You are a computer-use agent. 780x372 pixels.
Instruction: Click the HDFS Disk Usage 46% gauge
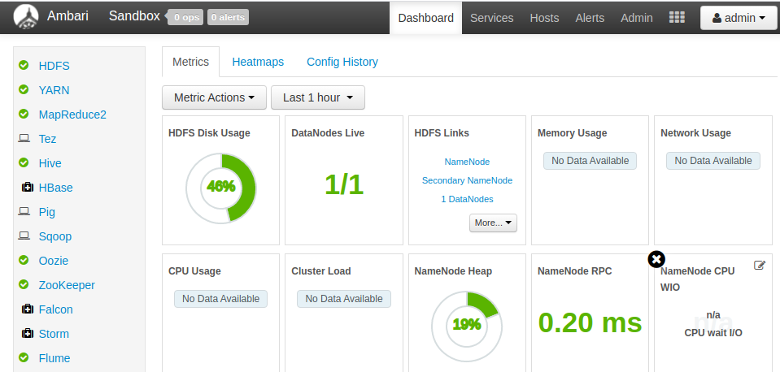pos(221,188)
